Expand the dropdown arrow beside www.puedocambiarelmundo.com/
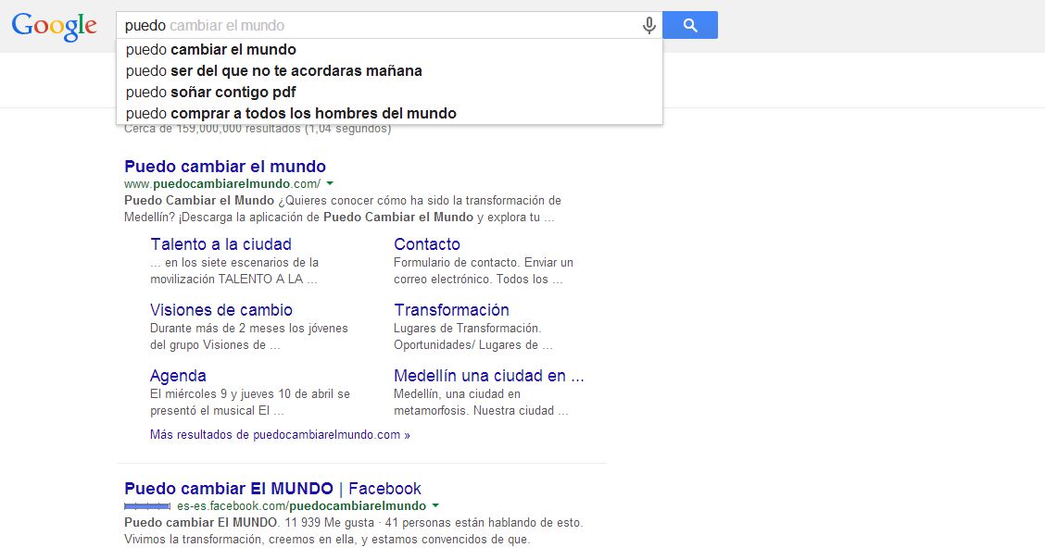1045x560 pixels. [330, 184]
